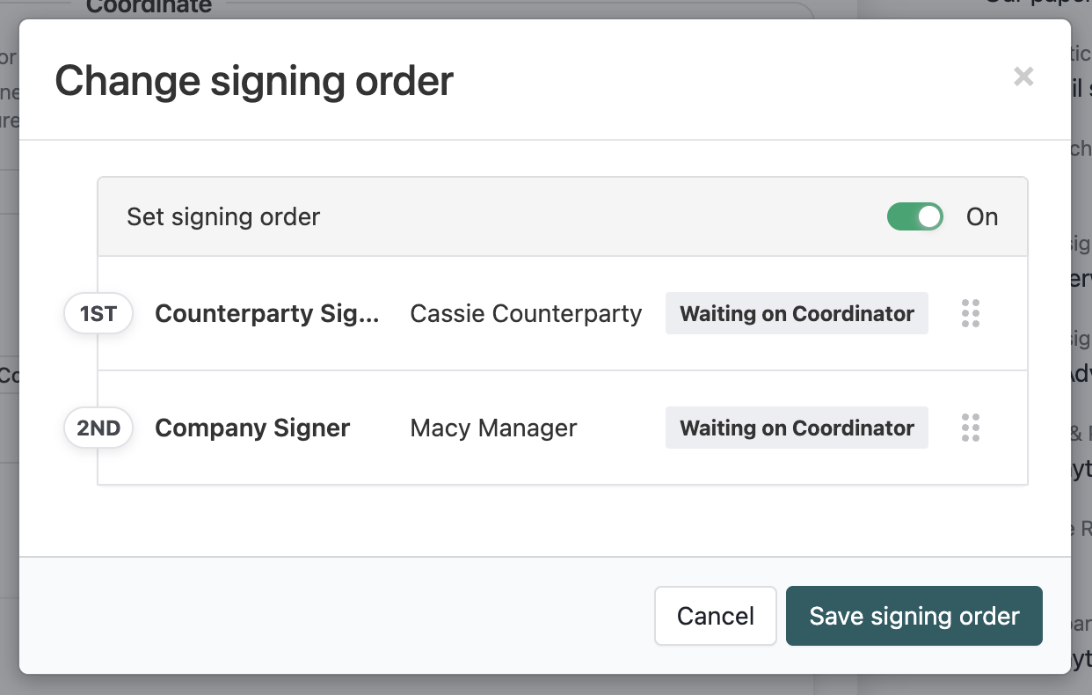Click Cassie's Waiting on Coordinator status badge

click(797, 314)
